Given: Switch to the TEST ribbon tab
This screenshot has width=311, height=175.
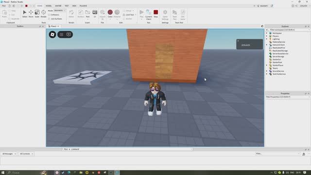Looking at the screenshot, I should pyautogui.click(x=67, y=6).
